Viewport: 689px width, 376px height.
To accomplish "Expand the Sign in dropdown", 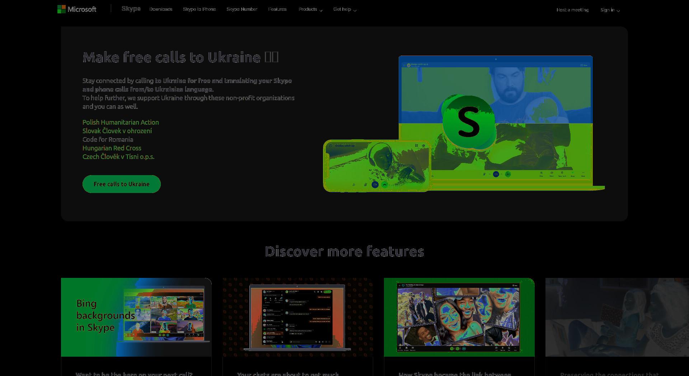I will tap(610, 10).
